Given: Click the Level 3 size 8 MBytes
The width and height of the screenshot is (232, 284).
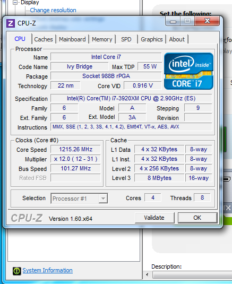Looking at the screenshot, I should point(159,178).
